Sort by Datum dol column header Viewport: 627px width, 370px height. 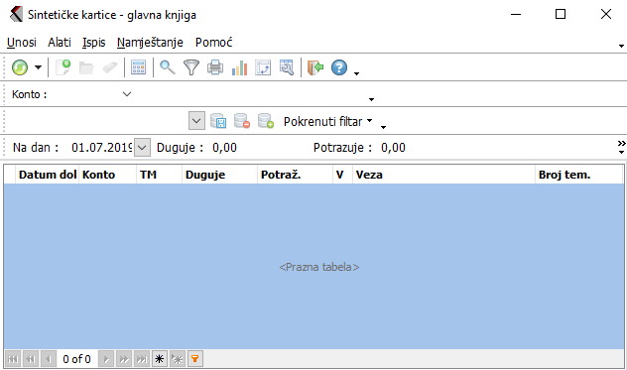pos(48,175)
